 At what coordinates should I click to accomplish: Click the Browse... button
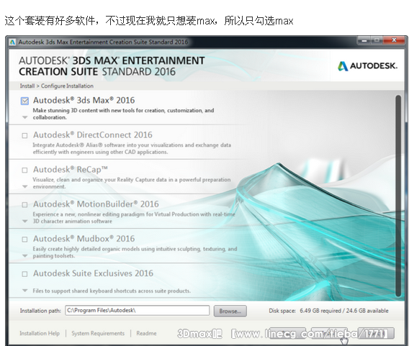(x=230, y=311)
